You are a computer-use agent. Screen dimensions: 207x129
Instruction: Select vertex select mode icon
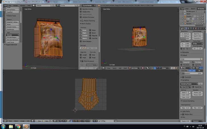[172, 68]
